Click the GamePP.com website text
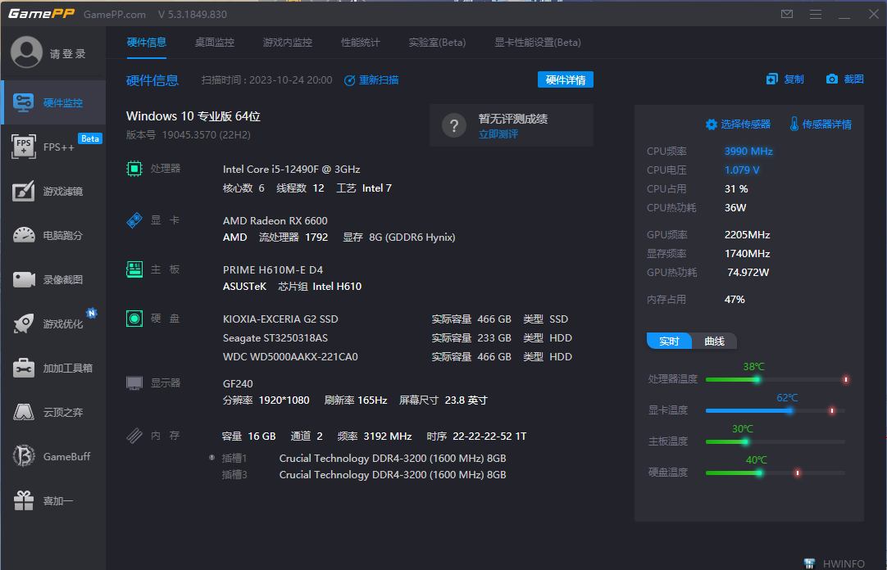The image size is (887, 570). click(x=114, y=14)
